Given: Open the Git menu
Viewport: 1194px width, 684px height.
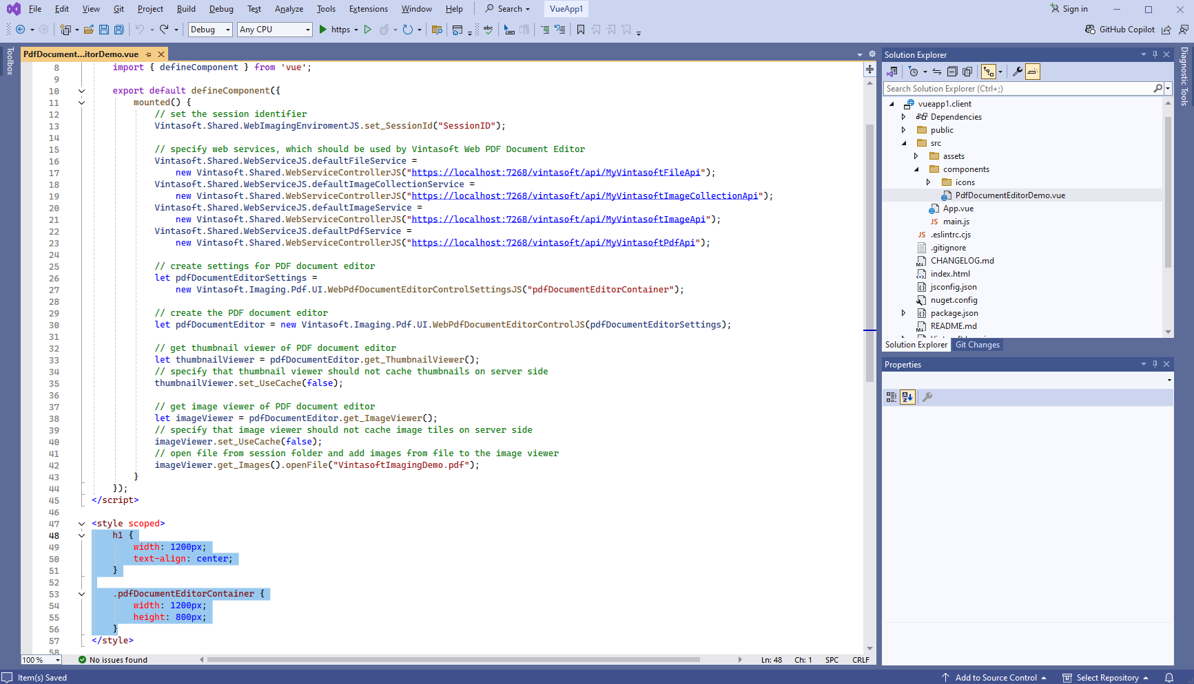Looking at the screenshot, I should pyautogui.click(x=119, y=9).
